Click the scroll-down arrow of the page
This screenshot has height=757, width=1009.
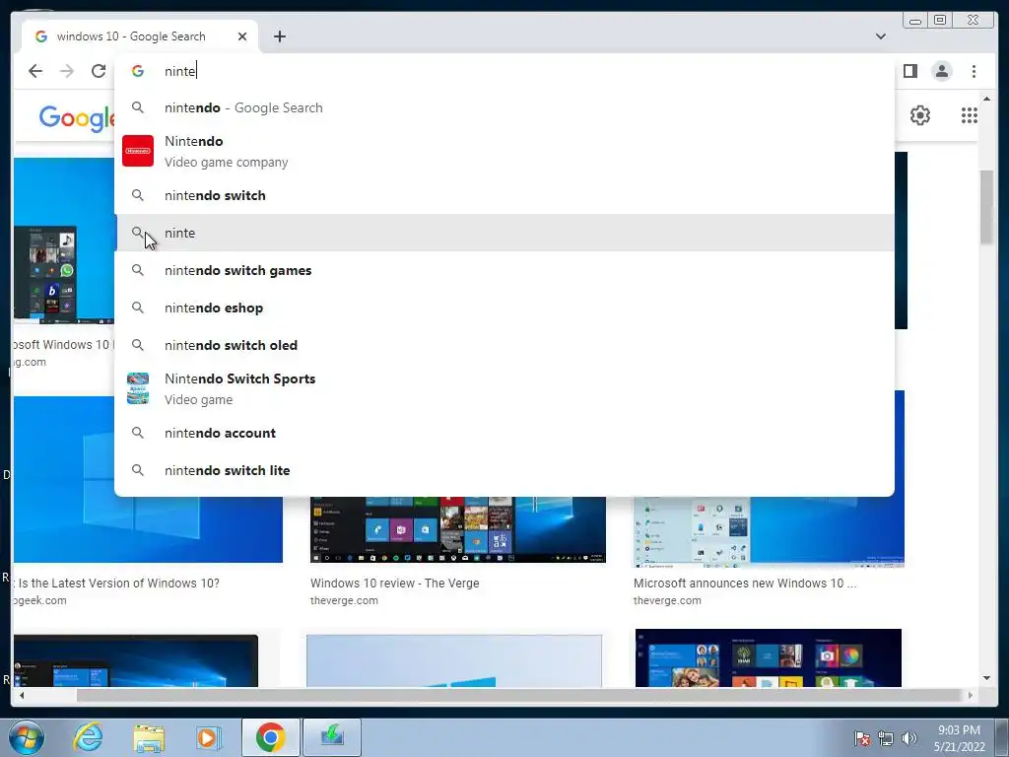[x=986, y=678]
